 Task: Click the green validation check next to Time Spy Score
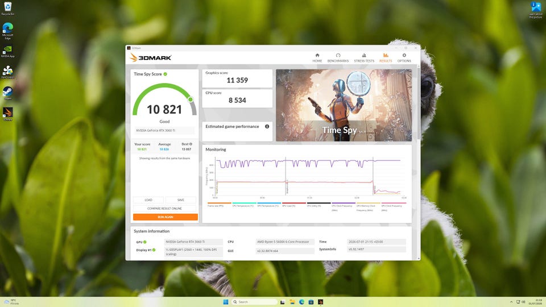pos(166,74)
